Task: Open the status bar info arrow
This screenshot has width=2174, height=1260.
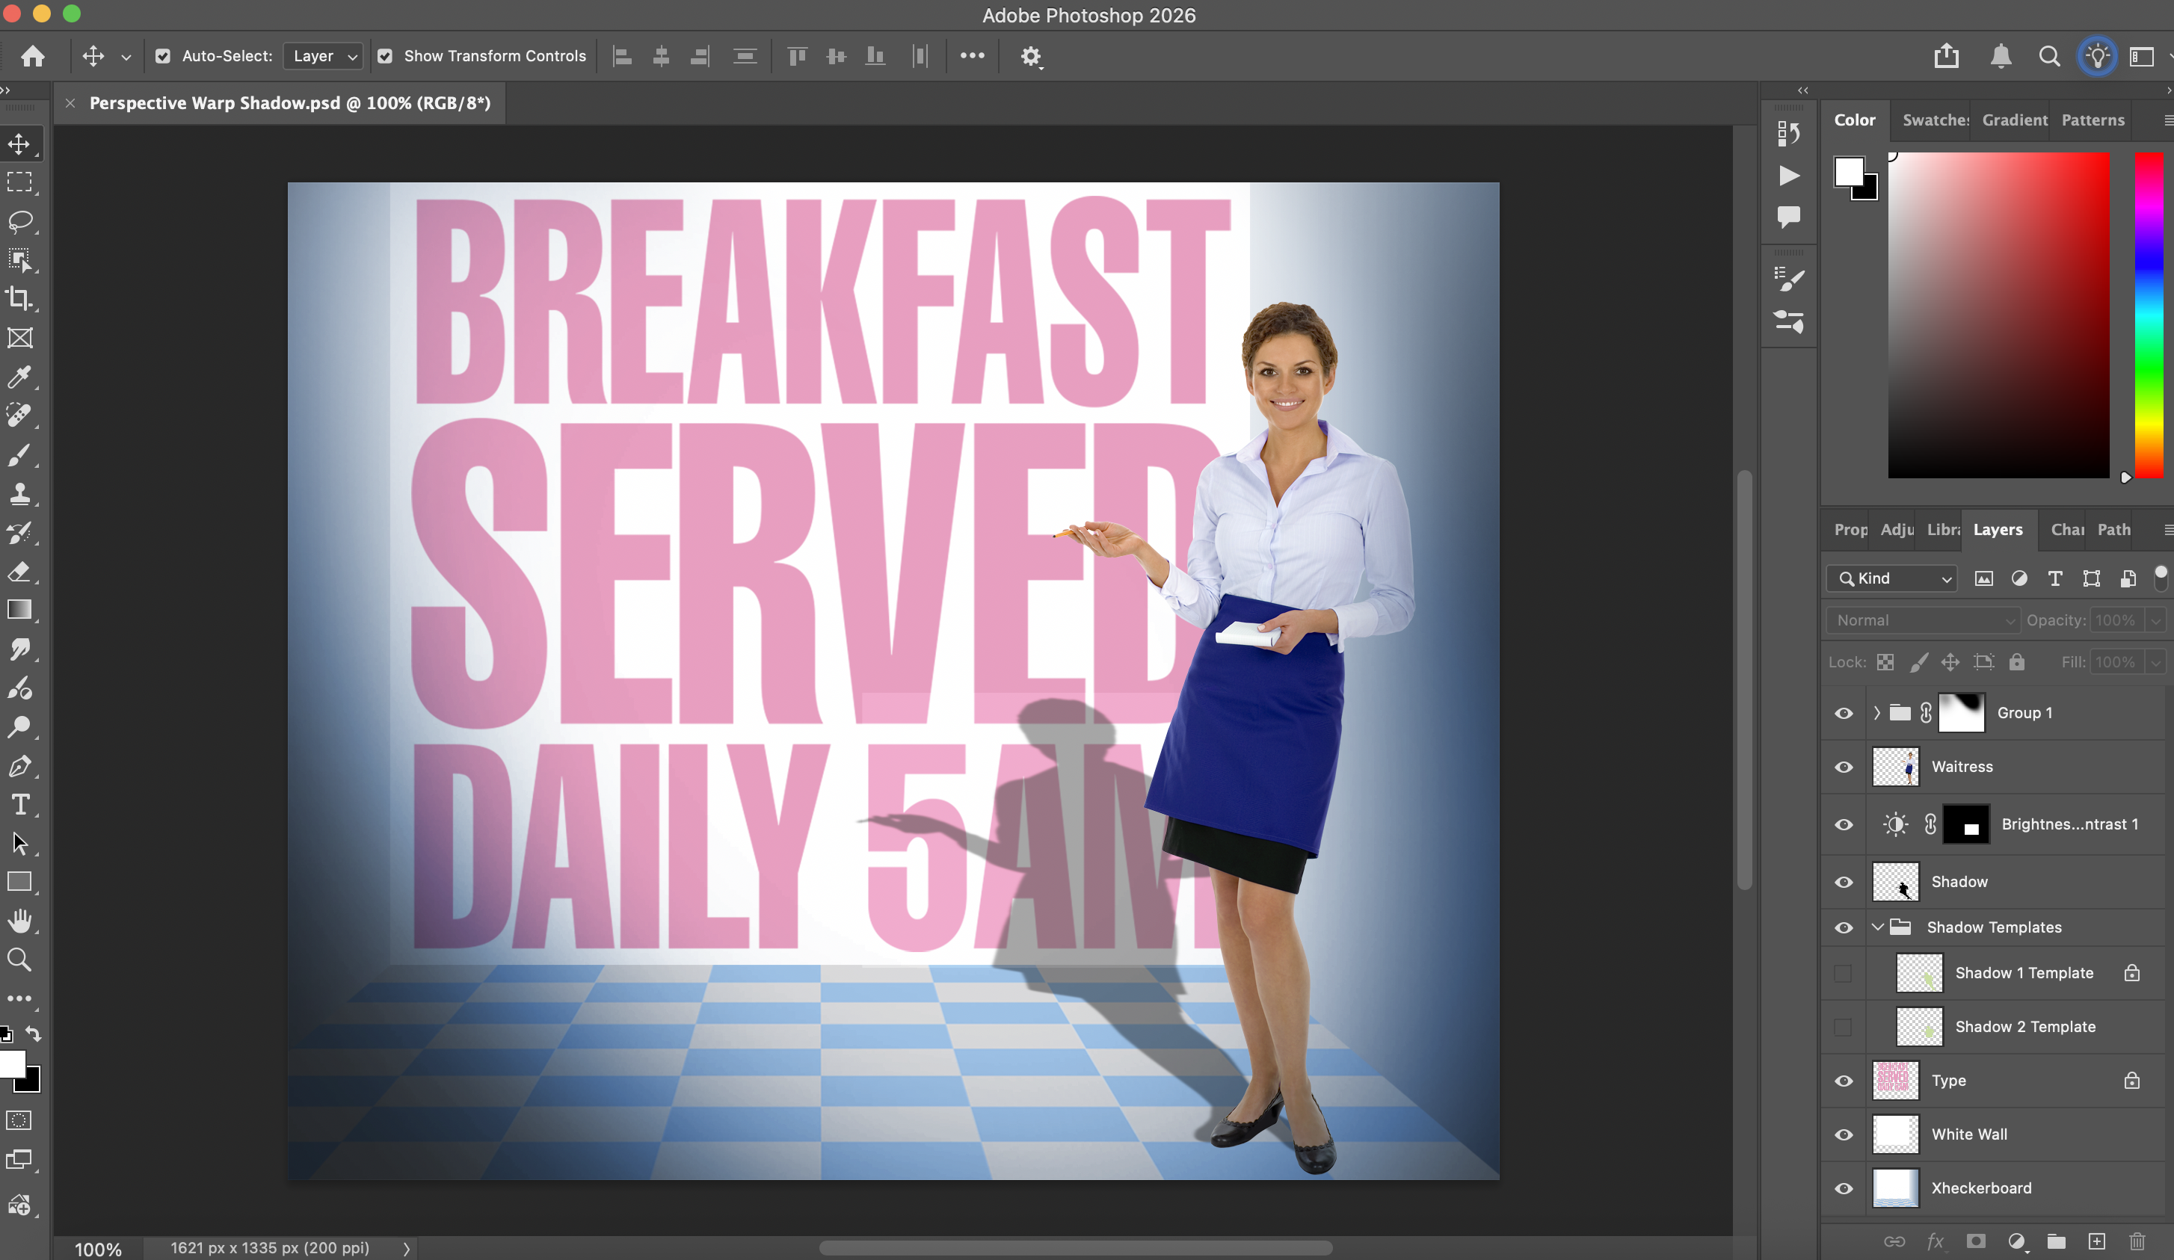Action: 407,1248
